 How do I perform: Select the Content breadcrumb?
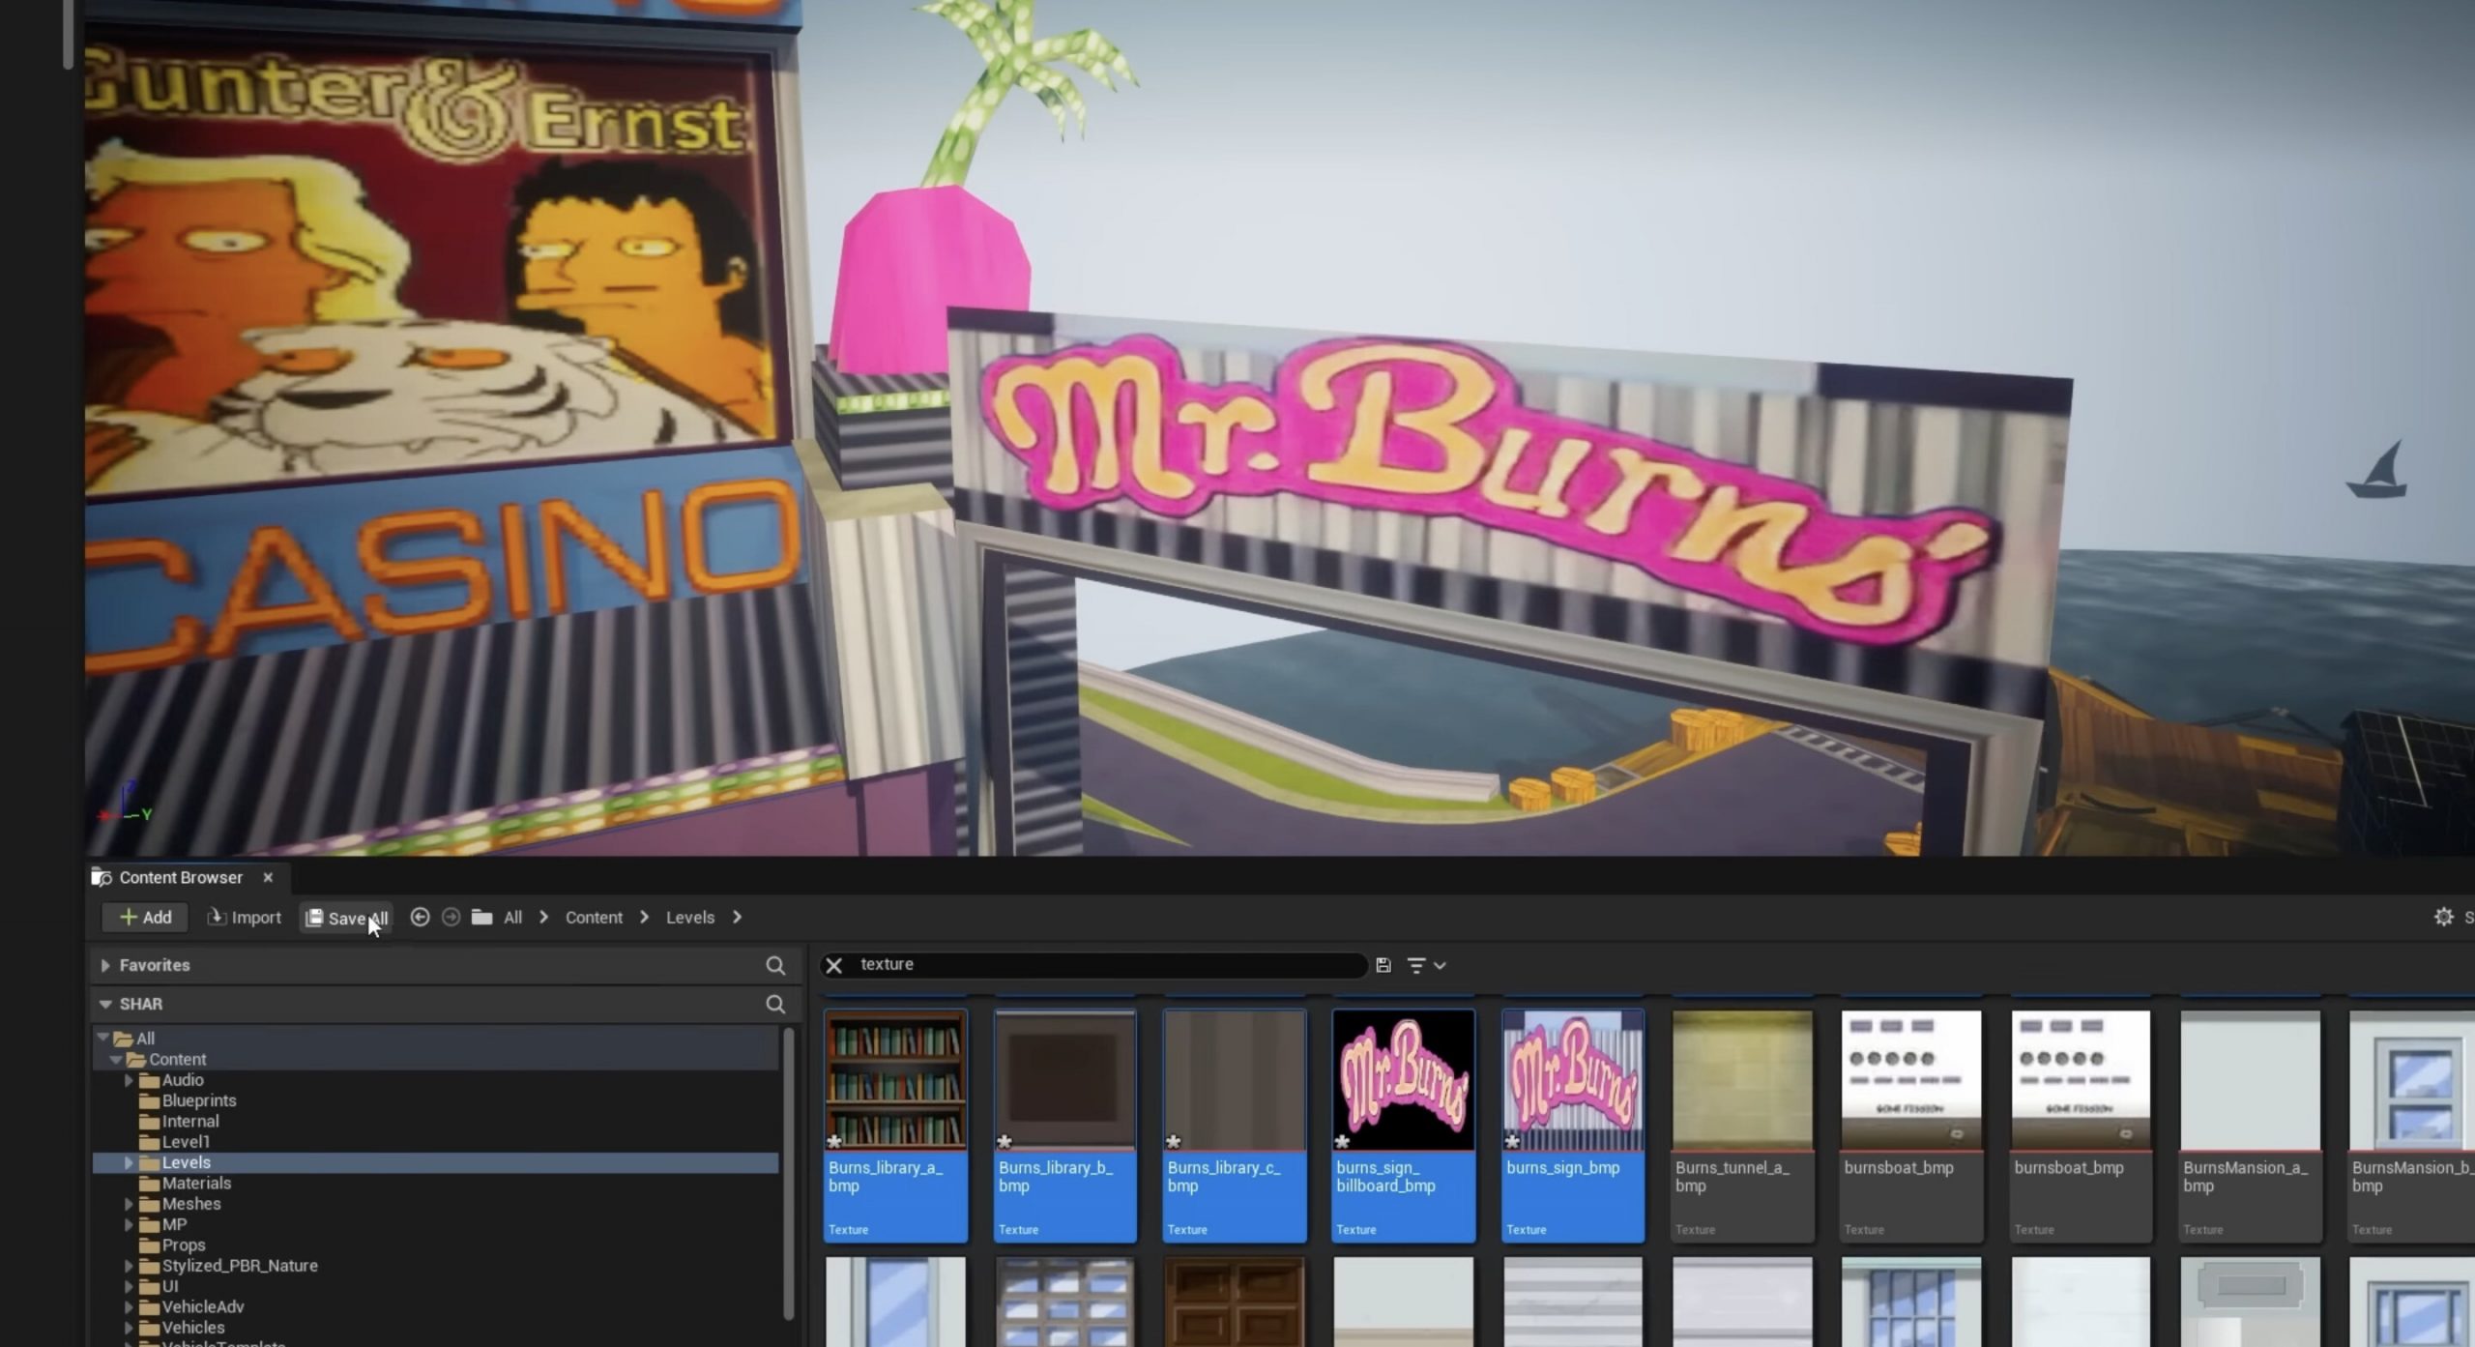tap(594, 917)
